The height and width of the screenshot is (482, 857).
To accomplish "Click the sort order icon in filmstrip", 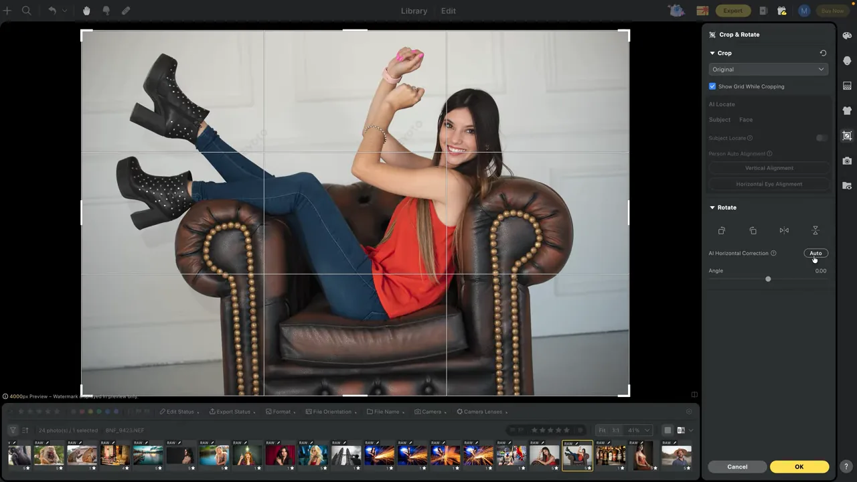I will tap(25, 430).
